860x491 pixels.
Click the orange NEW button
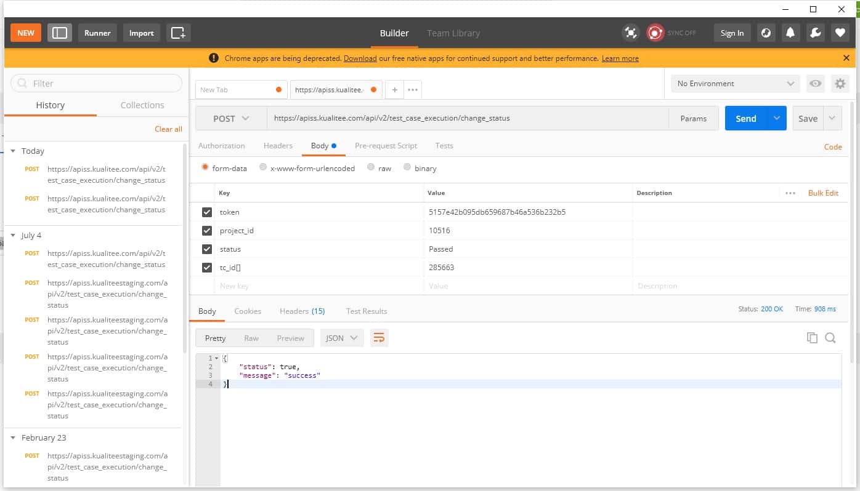click(x=26, y=33)
